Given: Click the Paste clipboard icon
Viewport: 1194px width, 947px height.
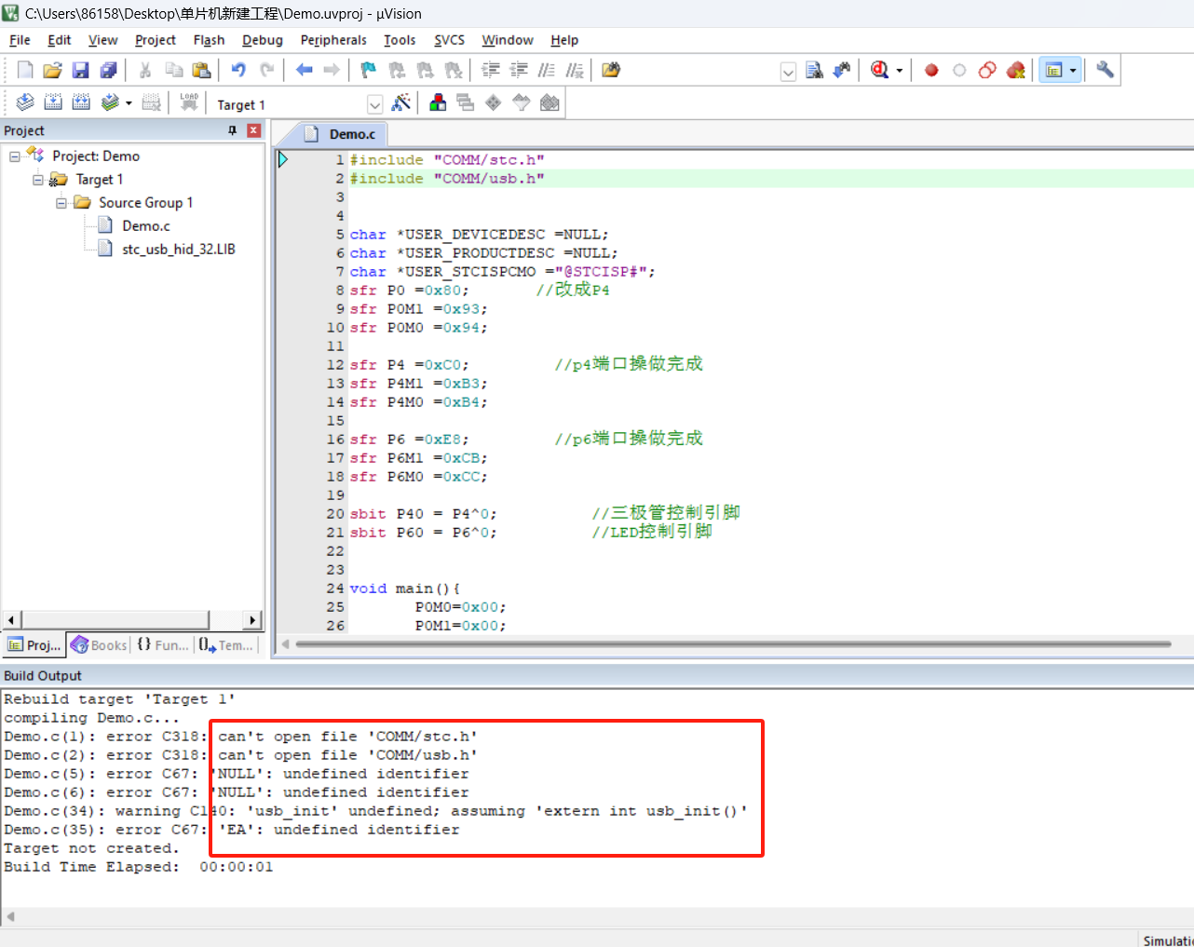Looking at the screenshot, I should coord(201,70).
